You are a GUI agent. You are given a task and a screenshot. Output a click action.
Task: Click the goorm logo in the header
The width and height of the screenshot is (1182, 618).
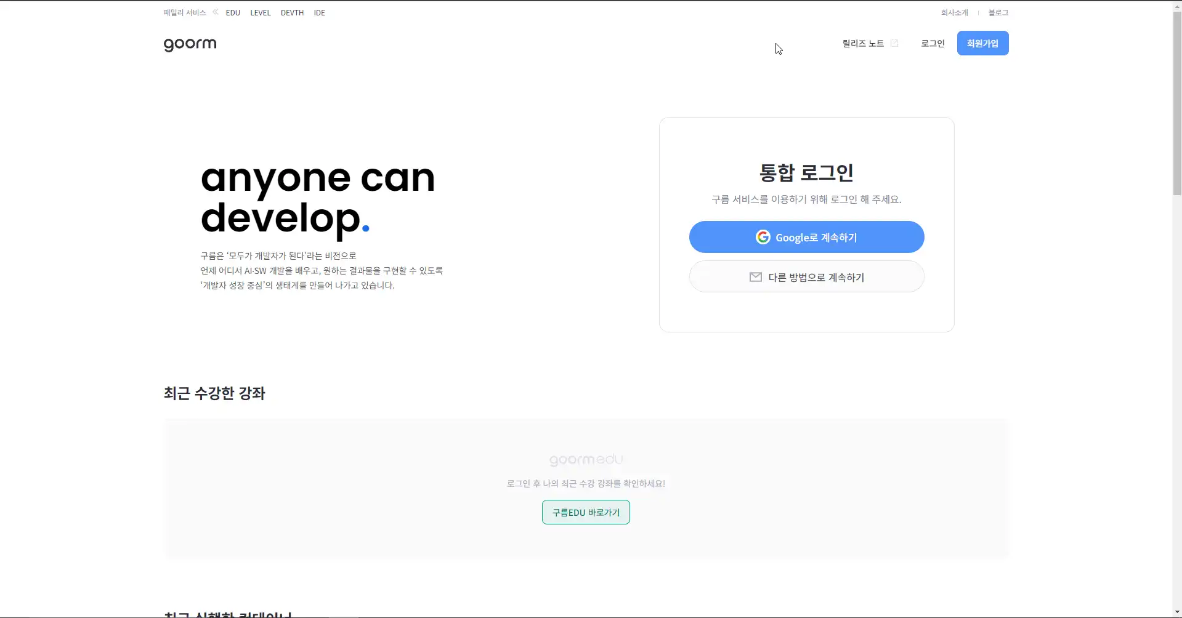tap(190, 44)
